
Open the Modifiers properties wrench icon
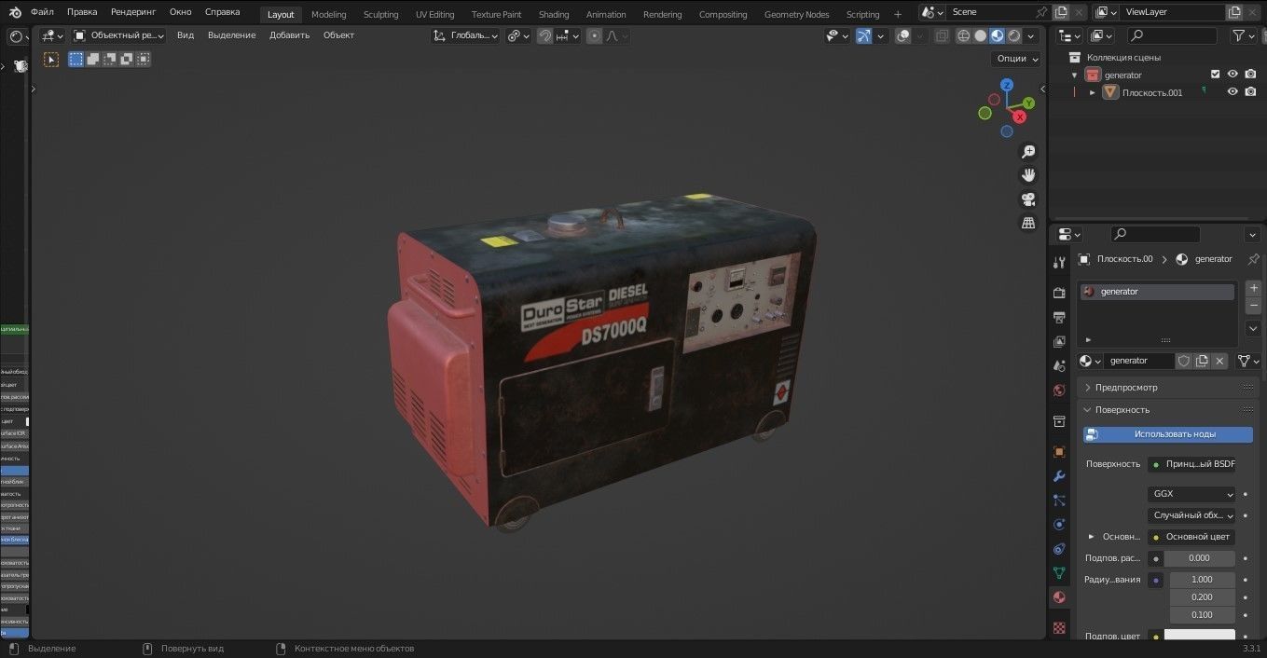point(1059,476)
